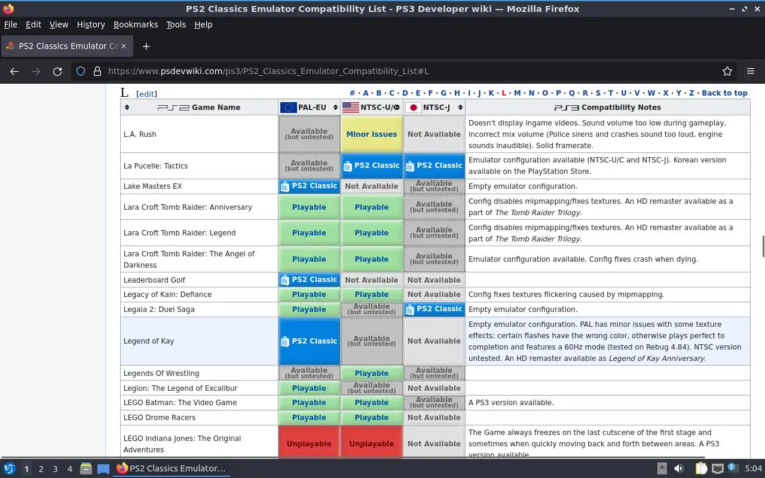Click La Pucelle NTSC-U/C PS2 Classic icon
765x478 pixels.
[348, 166]
